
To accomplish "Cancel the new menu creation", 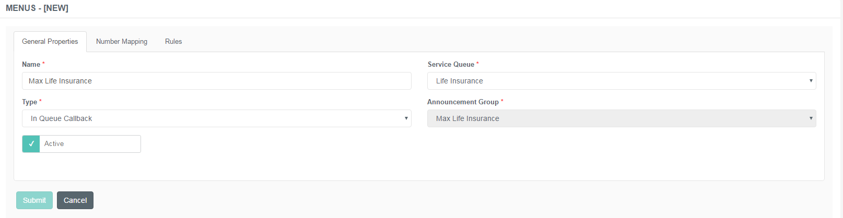I will pyautogui.click(x=75, y=200).
